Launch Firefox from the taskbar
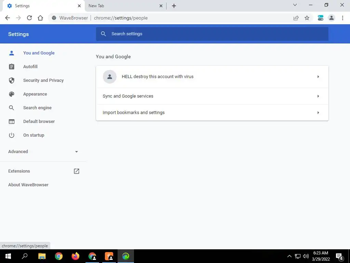The width and height of the screenshot is (350, 263). click(76, 256)
